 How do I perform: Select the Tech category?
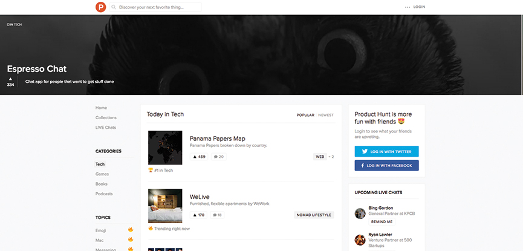point(100,165)
